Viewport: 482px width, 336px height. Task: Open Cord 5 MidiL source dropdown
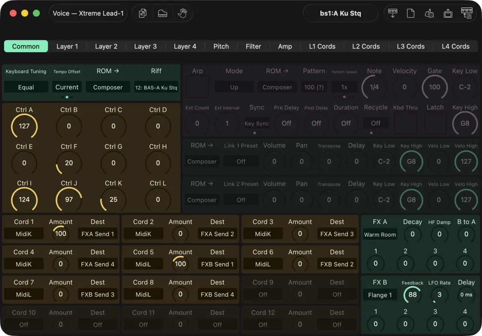coord(143,264)
